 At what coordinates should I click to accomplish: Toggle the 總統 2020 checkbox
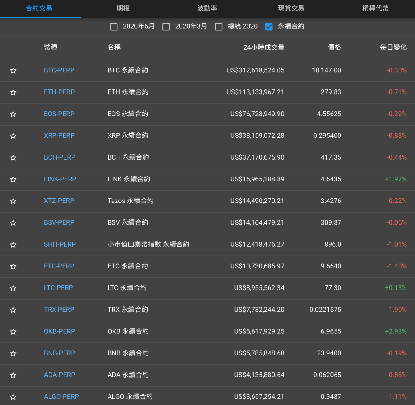pyautogui.click(x=219, y=27)
